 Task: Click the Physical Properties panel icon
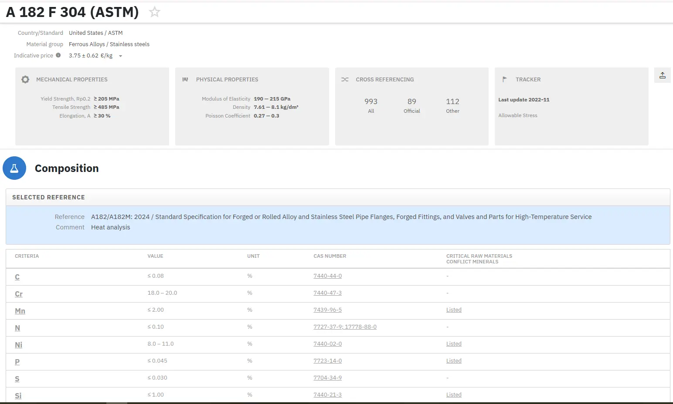(185, 80)
